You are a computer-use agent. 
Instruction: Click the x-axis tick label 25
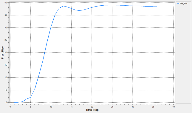click(112, 107)
